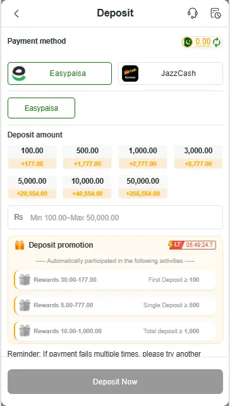Image resolution: width=230 pixels, height=406 pixels.
Task: Choose the 100.00 deposit amount
Action: [32, 157]
